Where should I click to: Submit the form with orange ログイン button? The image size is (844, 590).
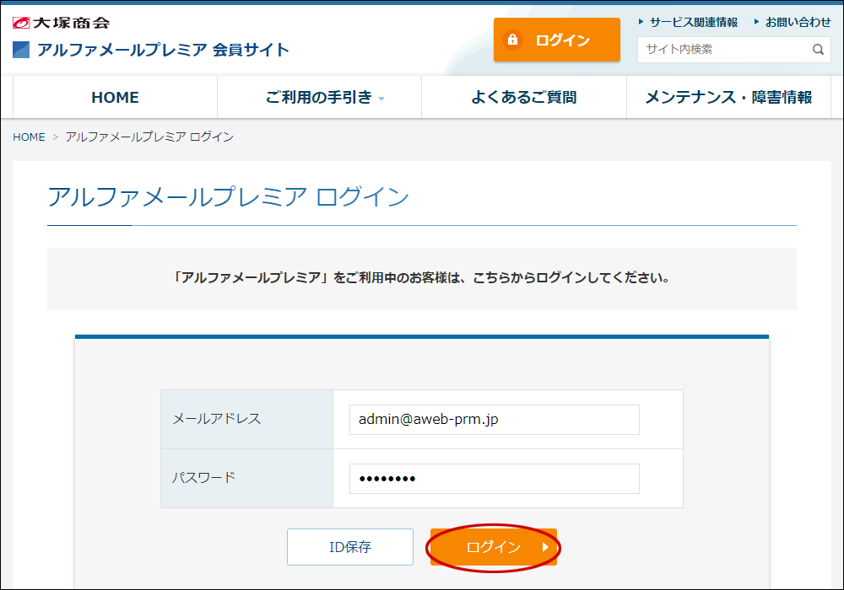(494, 547)
